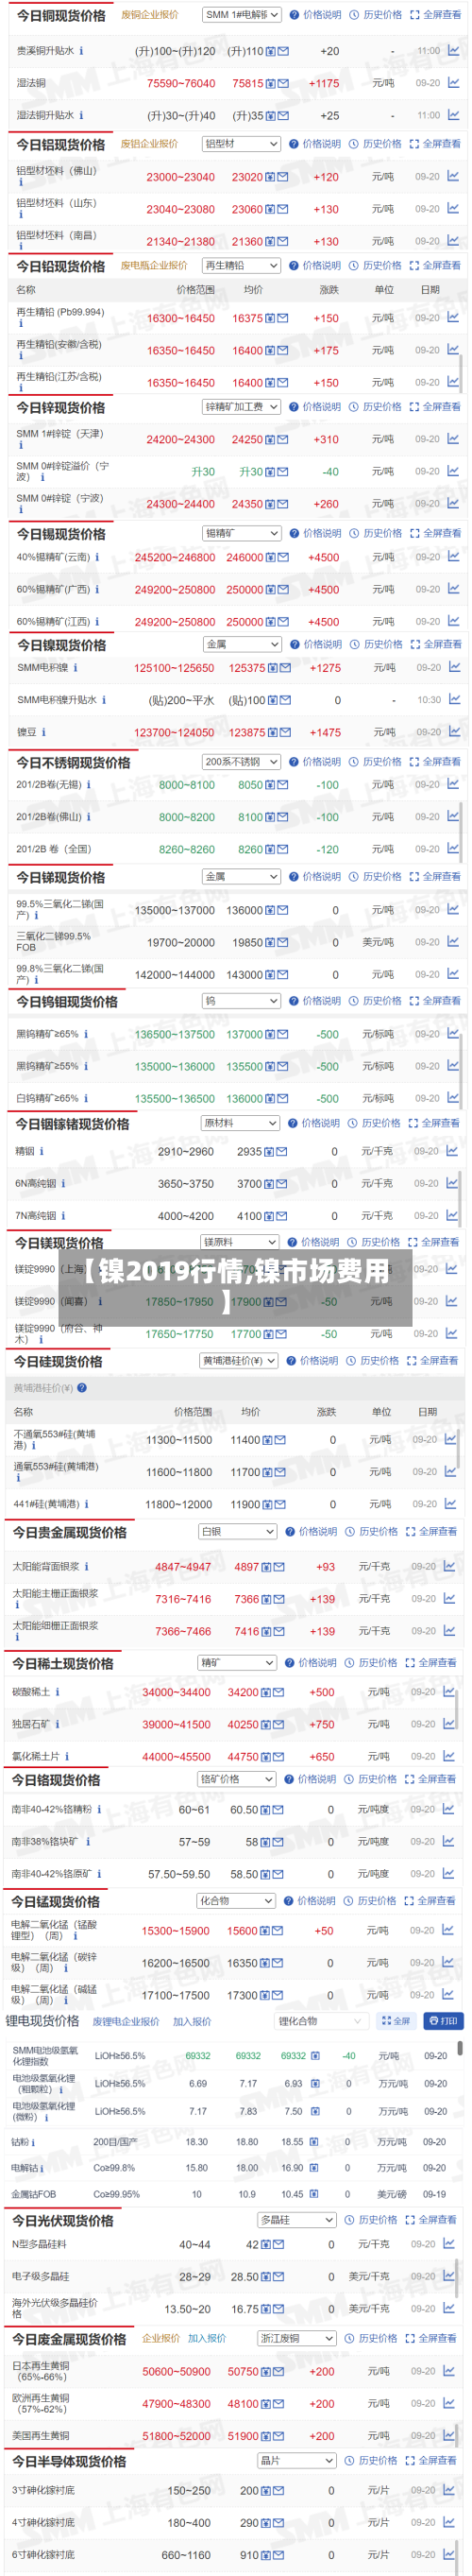Click the +1475 change value for 镍豆
Screen dimensions: 472x2576
pyautogui.click(x=325, y=733)
